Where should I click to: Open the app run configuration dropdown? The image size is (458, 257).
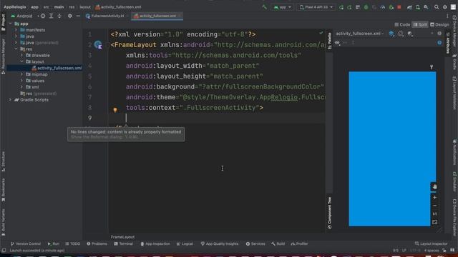tap(282, 7)
